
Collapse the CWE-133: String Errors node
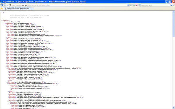coord(5,33)
